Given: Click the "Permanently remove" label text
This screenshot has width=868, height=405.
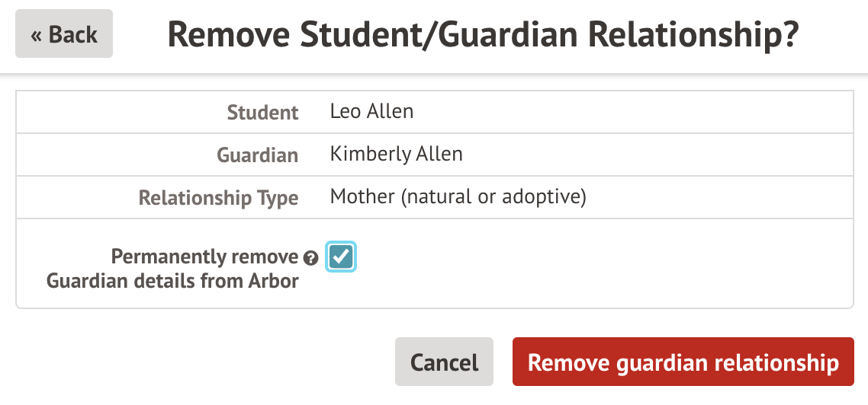Looking at the screenshot, I should 204,257.
